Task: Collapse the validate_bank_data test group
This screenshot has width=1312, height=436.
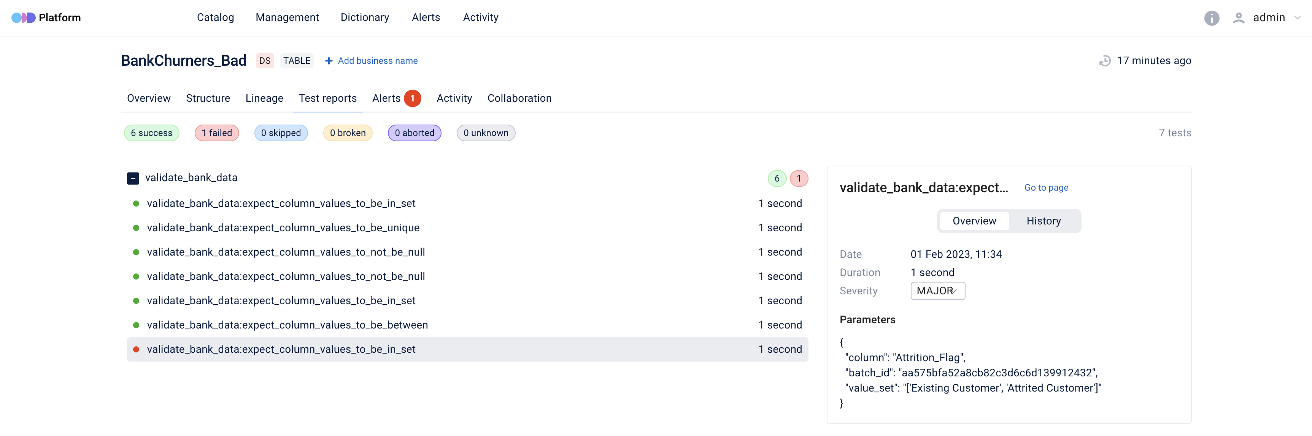Action: 133,179
